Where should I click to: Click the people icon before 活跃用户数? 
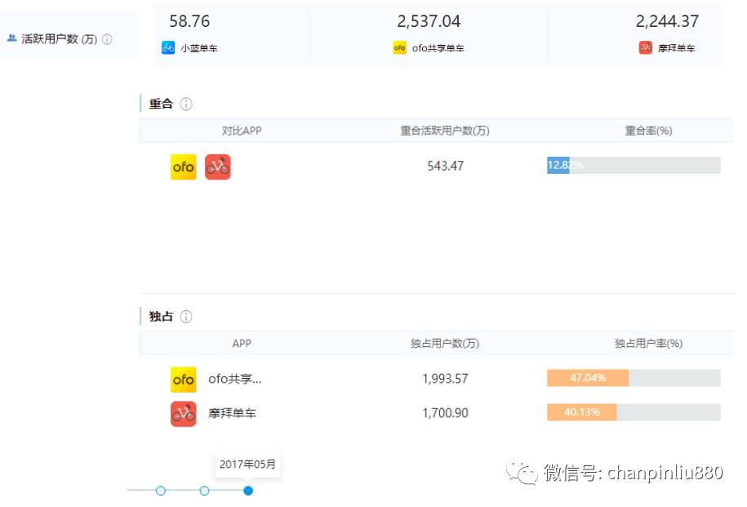pos(12,38)
